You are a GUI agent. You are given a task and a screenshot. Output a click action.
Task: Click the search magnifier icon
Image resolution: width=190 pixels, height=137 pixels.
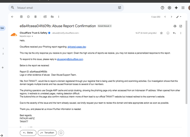13,8
